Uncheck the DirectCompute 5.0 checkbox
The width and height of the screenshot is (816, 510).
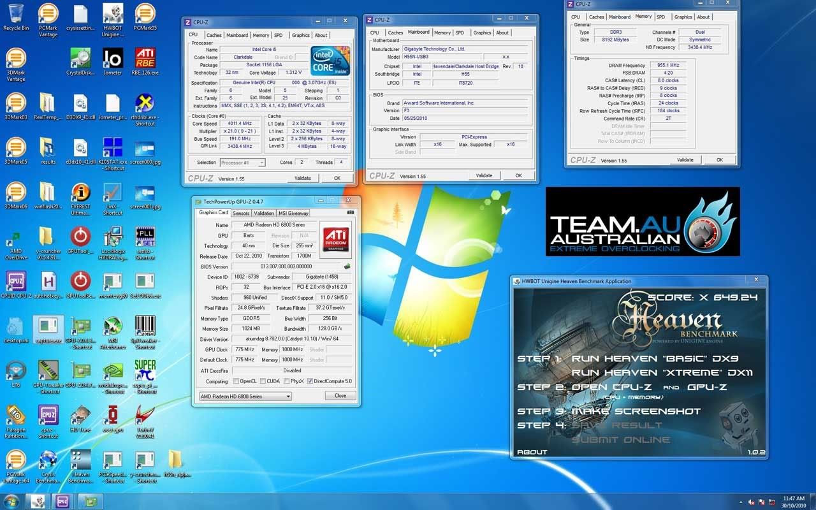310,381
